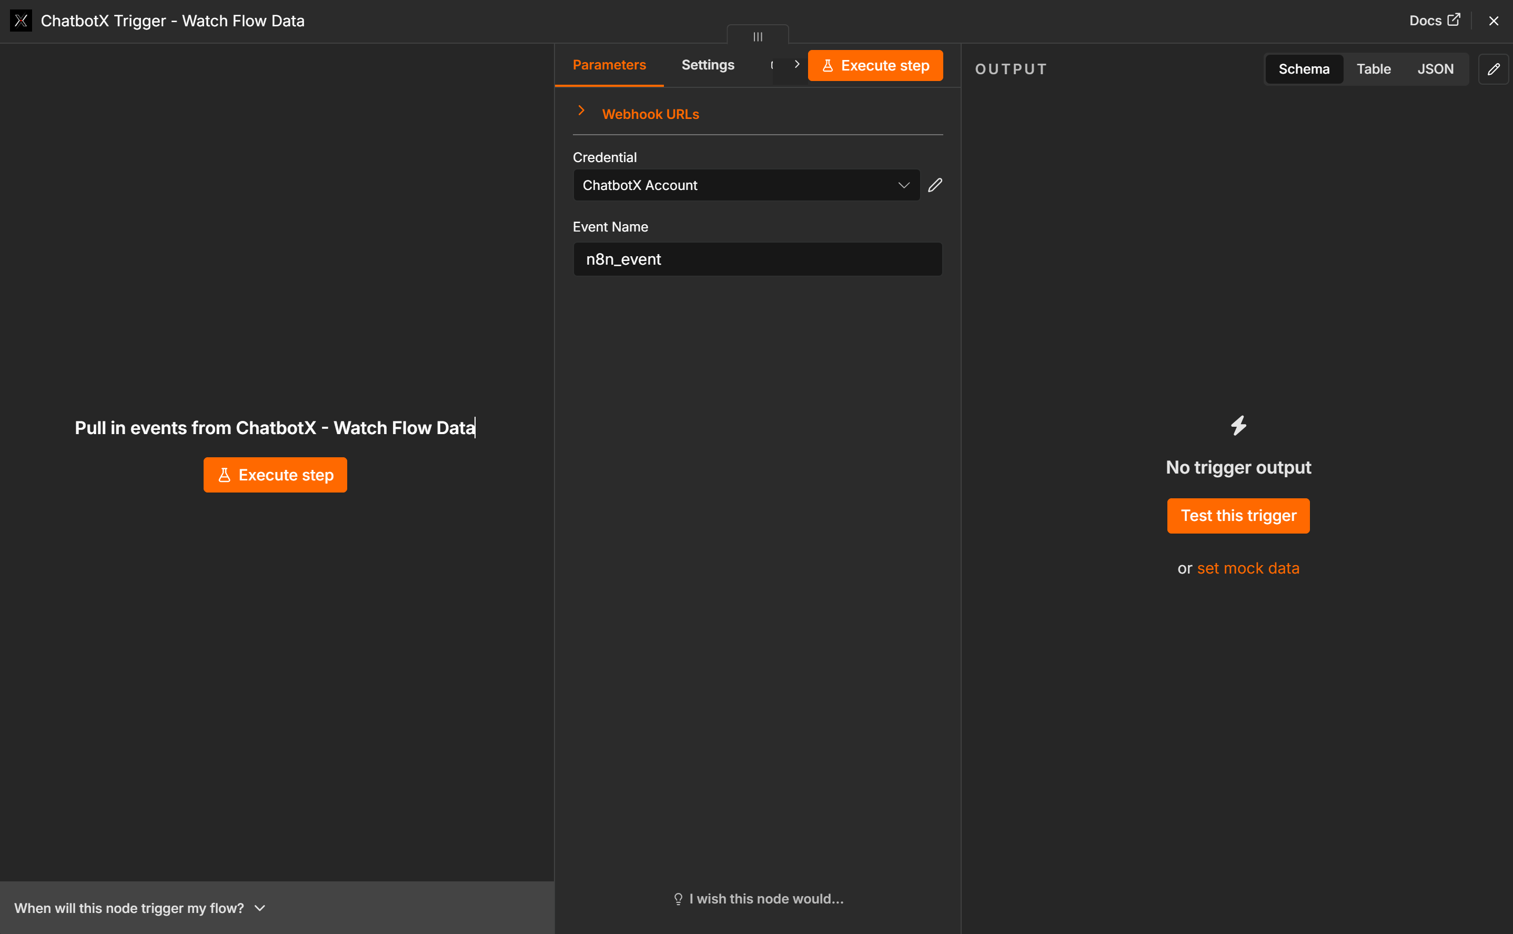Image resolution: width=1513 pixels, height=934 pixels.
Task: Click Execute step below Pull in events text
Action: pyautogui.click(x=275, y=475)
